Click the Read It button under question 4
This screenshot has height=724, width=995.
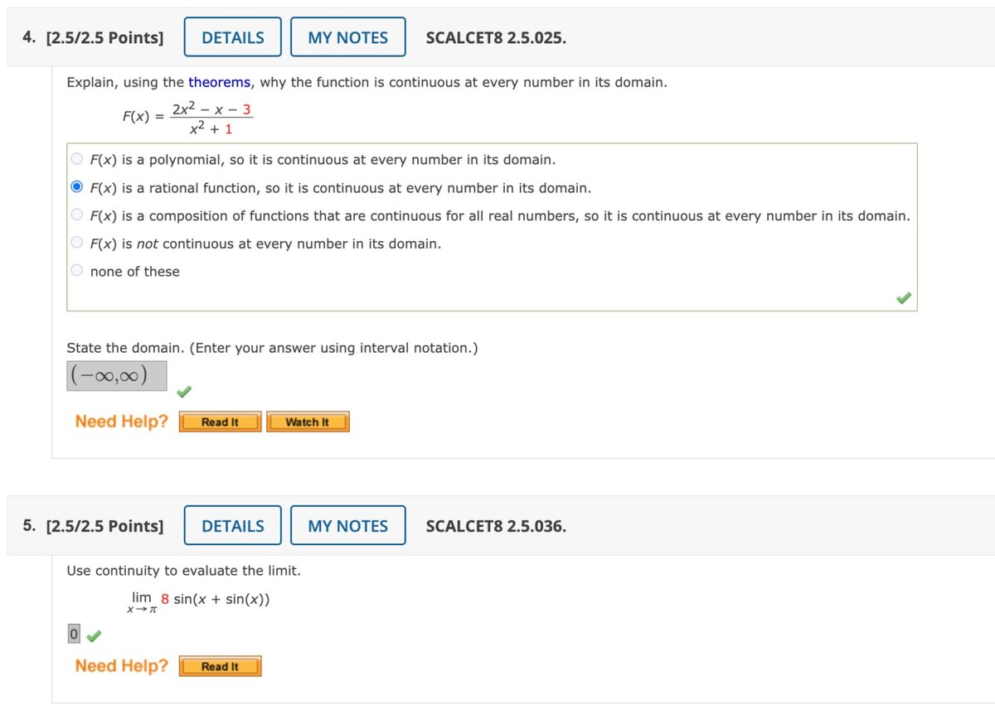(219, 422)
